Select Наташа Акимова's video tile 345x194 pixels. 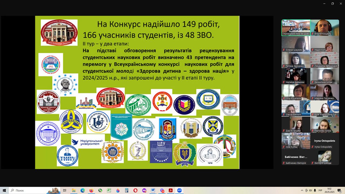(x=296, y=76)
